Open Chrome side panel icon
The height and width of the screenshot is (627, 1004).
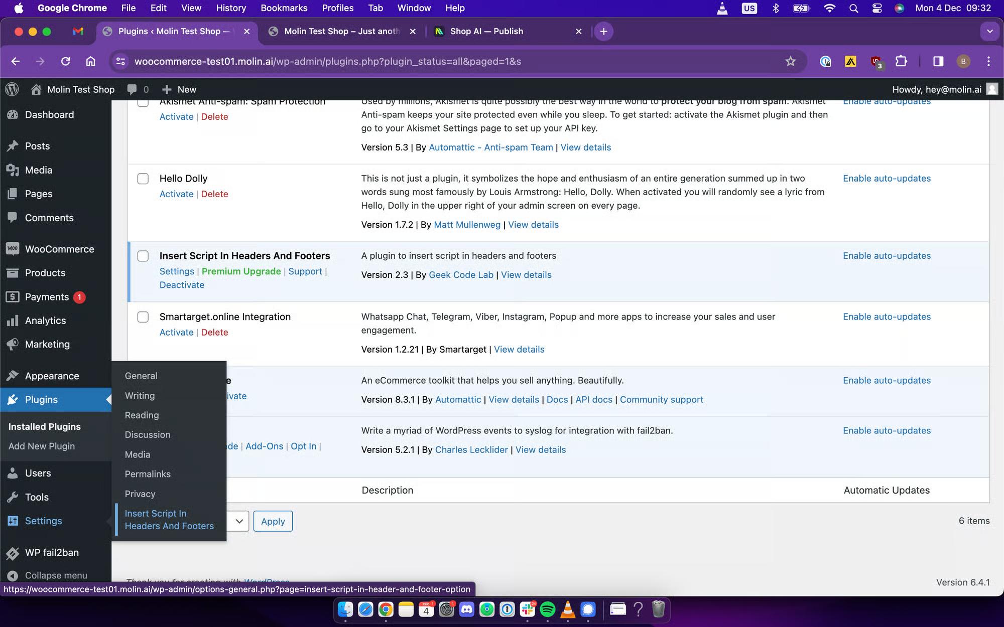click(938, 61)
